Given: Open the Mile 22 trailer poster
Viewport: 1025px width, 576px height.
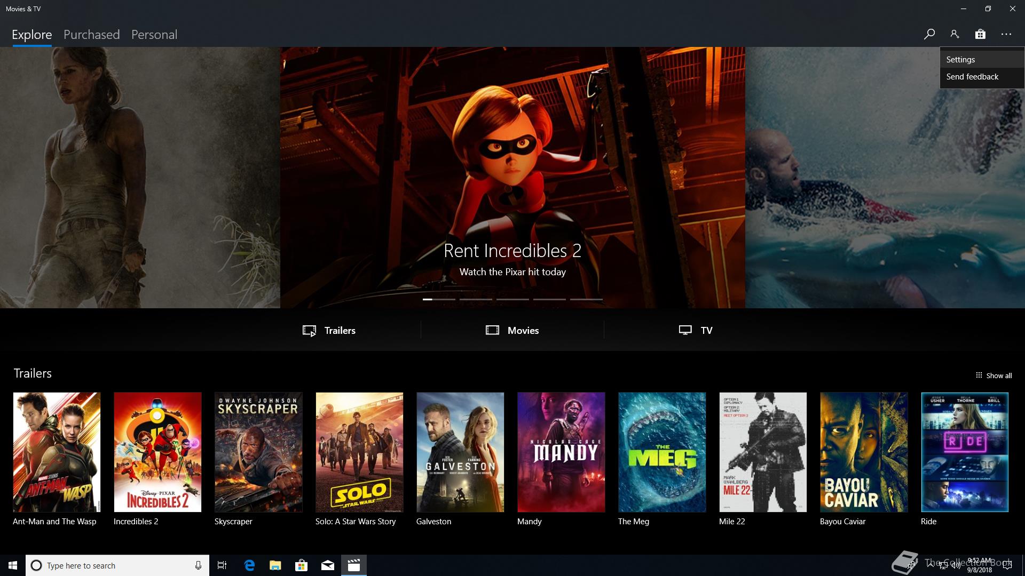Looking at the screenshot, I should click(763, 452).
